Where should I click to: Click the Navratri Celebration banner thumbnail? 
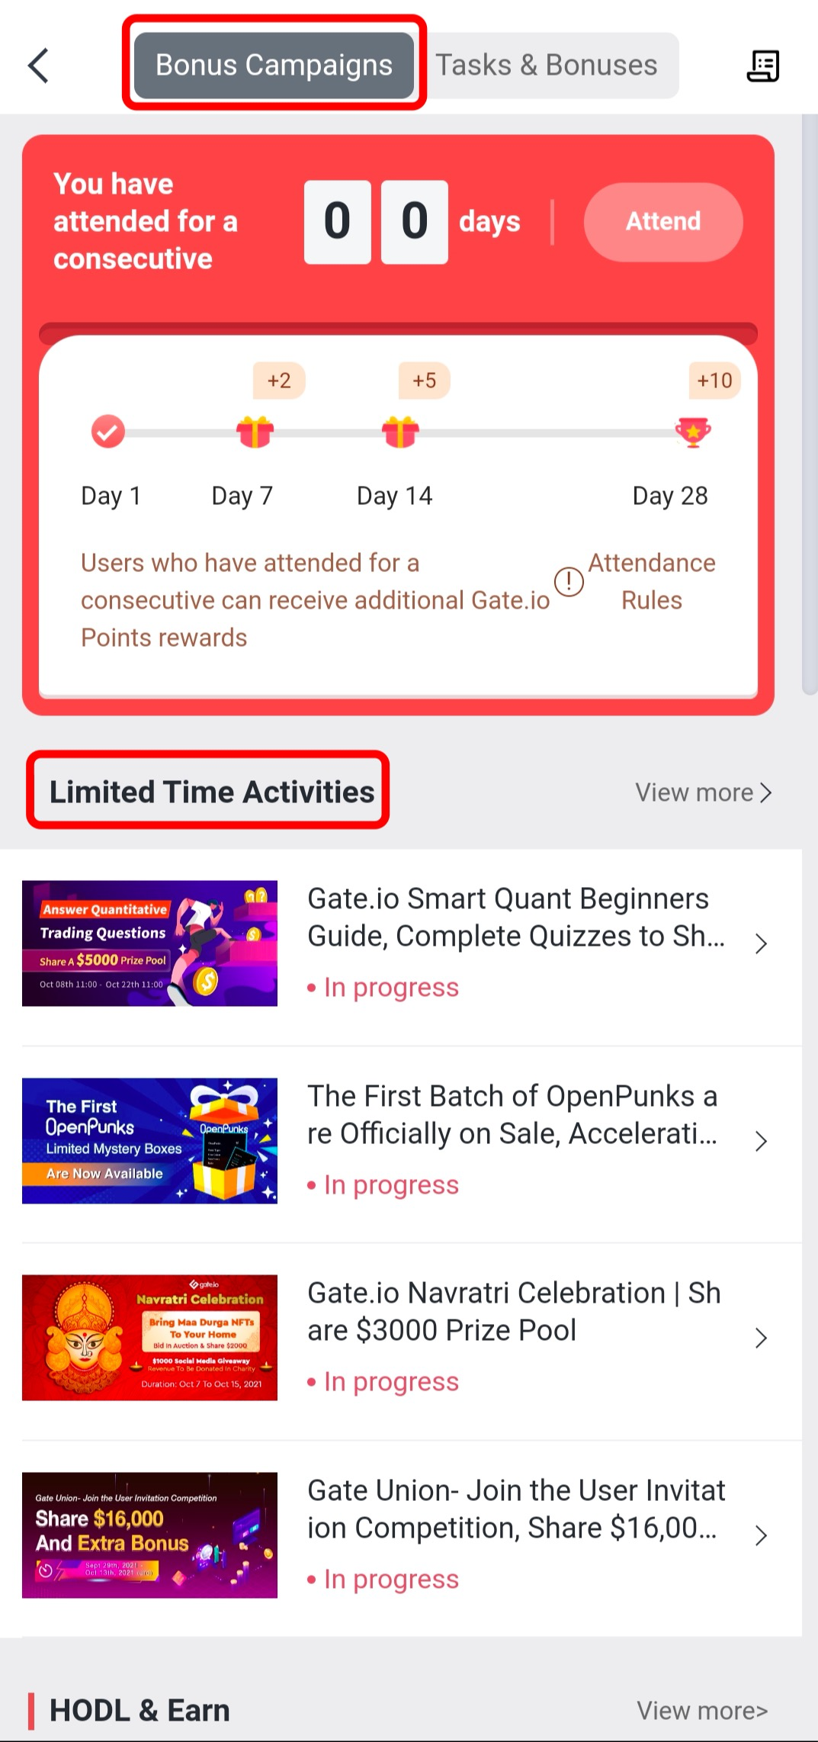(149, 1338)
